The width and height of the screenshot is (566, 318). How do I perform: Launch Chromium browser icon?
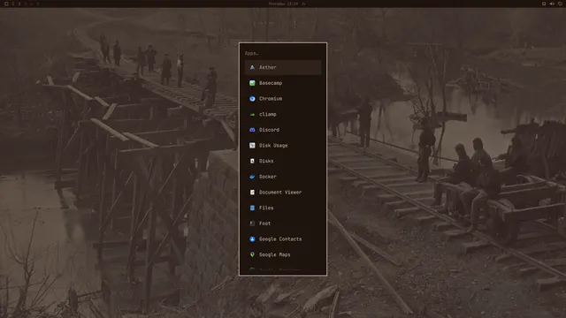coord(252,98)
